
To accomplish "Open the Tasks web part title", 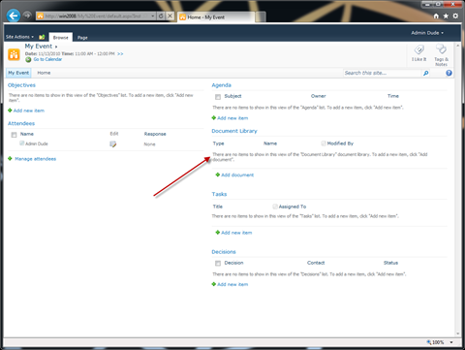I will (219, 194).
